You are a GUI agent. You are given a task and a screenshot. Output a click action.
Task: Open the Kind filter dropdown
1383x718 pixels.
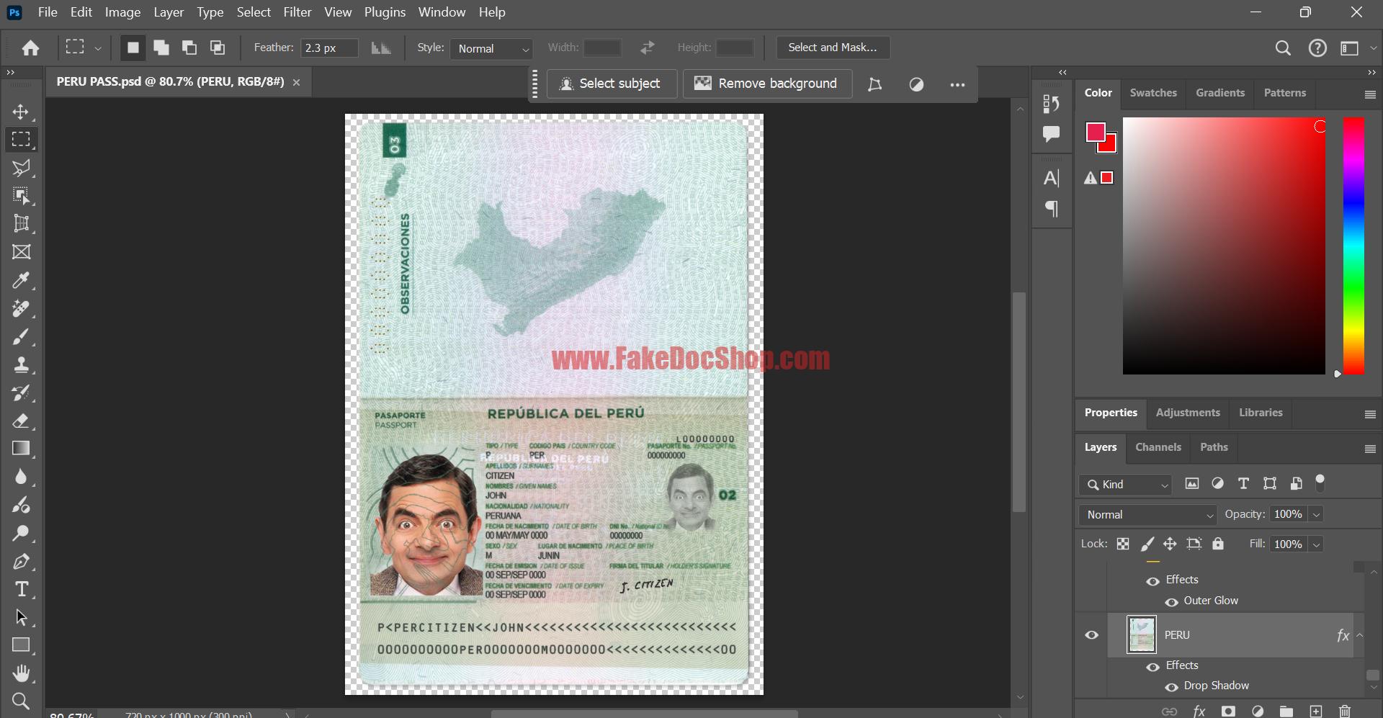(x=1125, y=485)
